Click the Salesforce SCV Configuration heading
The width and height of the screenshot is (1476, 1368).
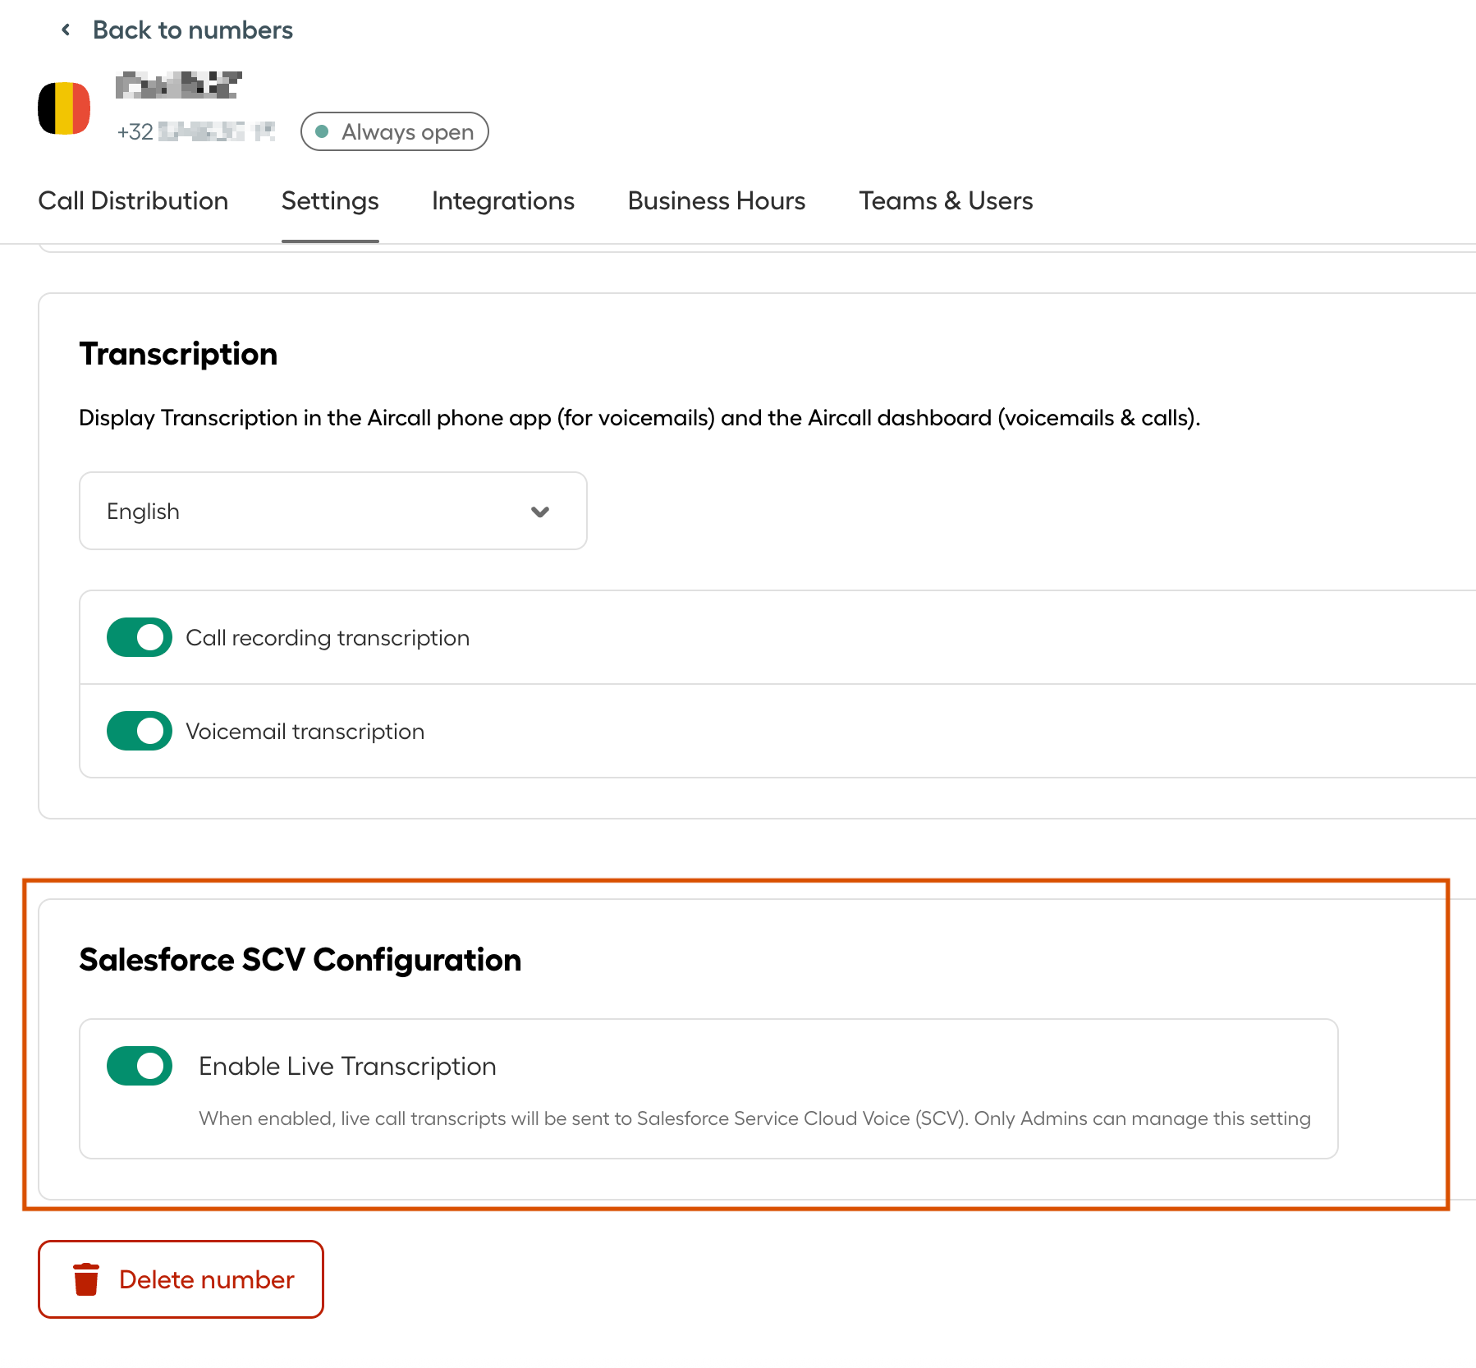pos(300,960)
